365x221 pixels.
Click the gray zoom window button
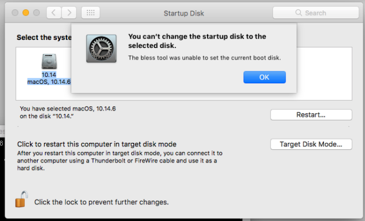(x=36, y=13)
